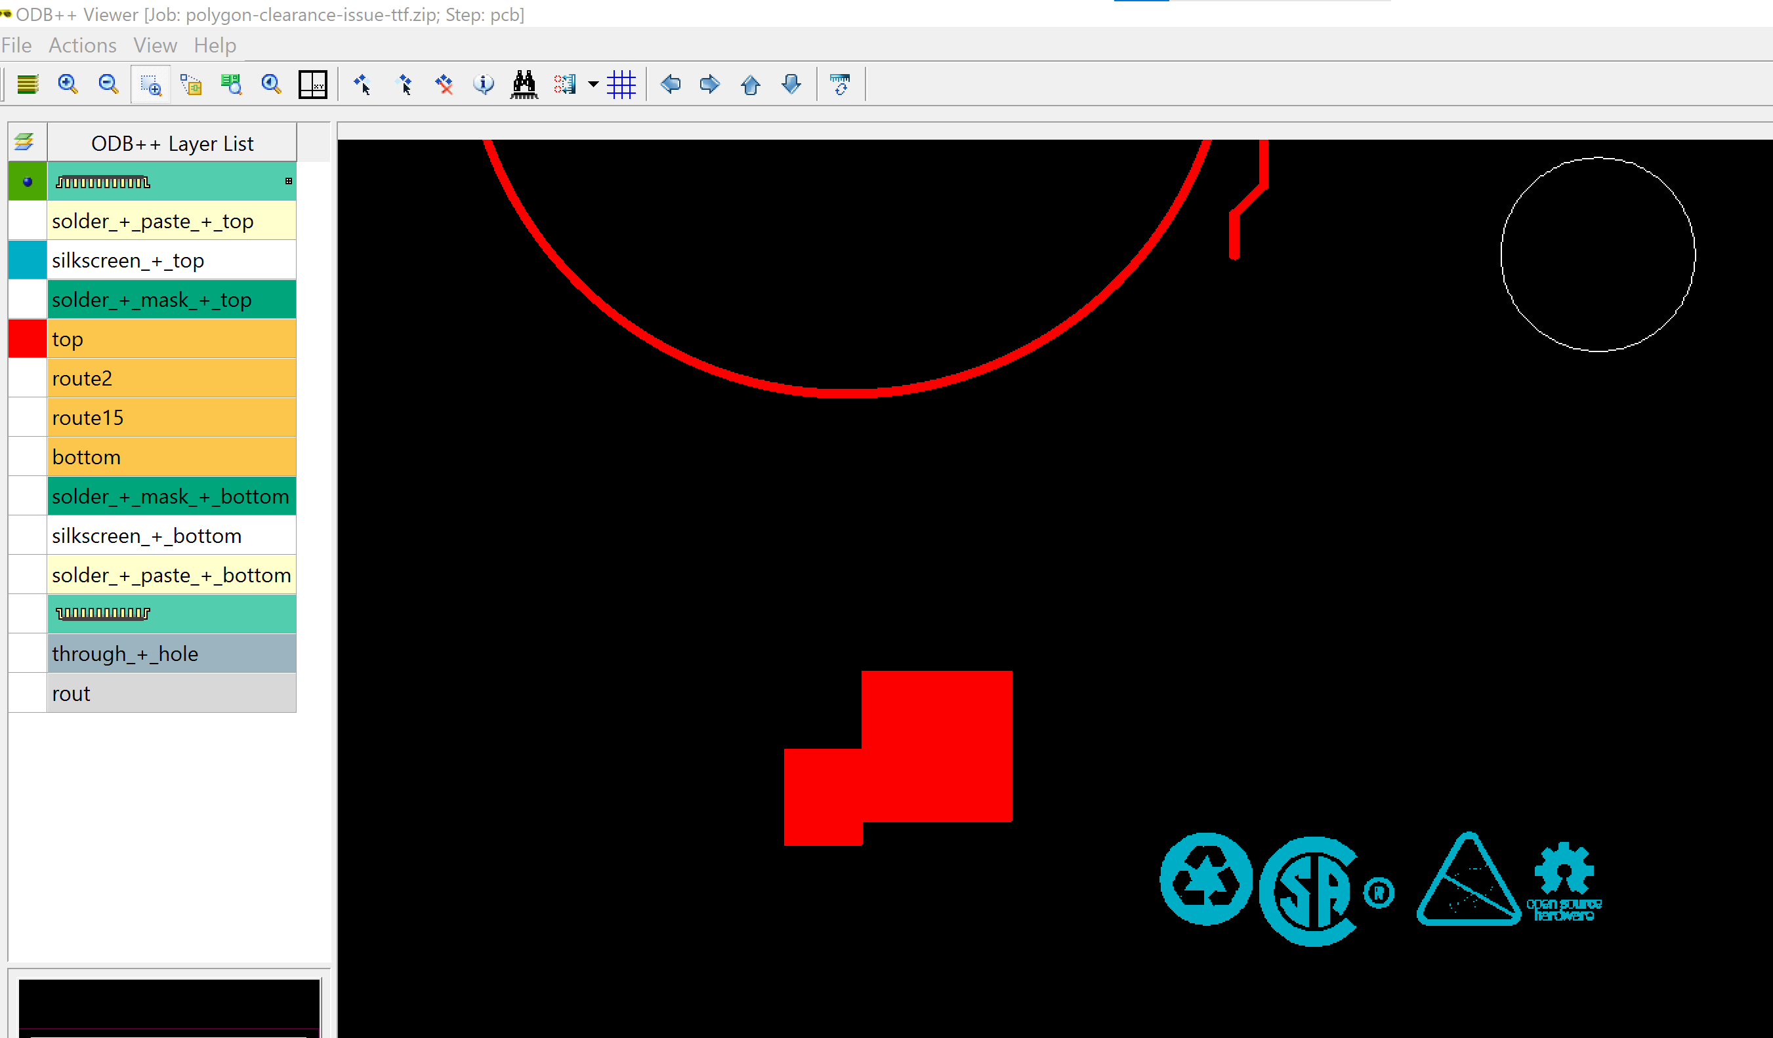Click the snap settings icon
The width and height of the screenshot is (1773, 1038).
[x=565, y=85]
